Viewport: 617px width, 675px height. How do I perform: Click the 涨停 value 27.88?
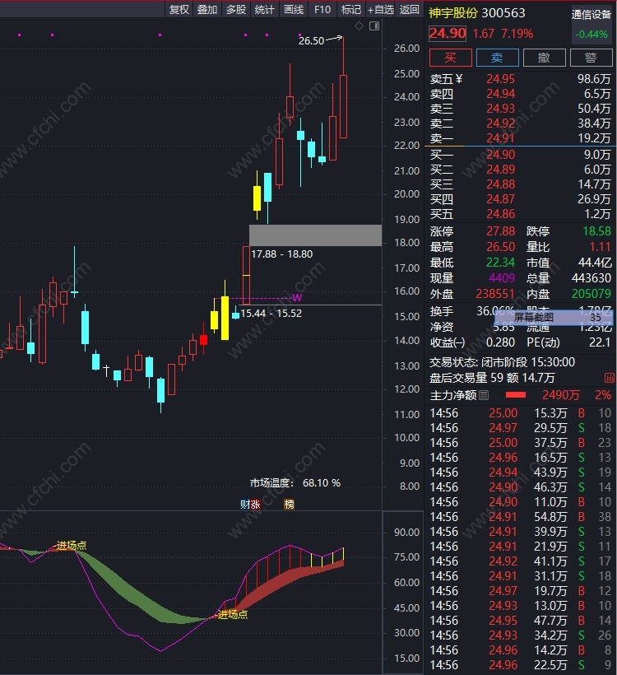pyautogui.click(x=500, y=231)
